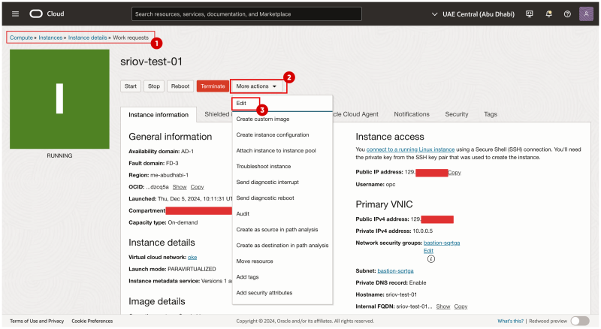The width and height of the screenshot is (601, 329).
Task: Open the notifications bell
Action: tap(548, 14)
